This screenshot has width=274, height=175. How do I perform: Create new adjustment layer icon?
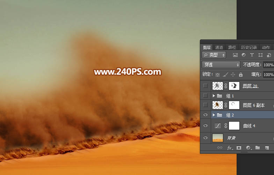tap(248, 148)
